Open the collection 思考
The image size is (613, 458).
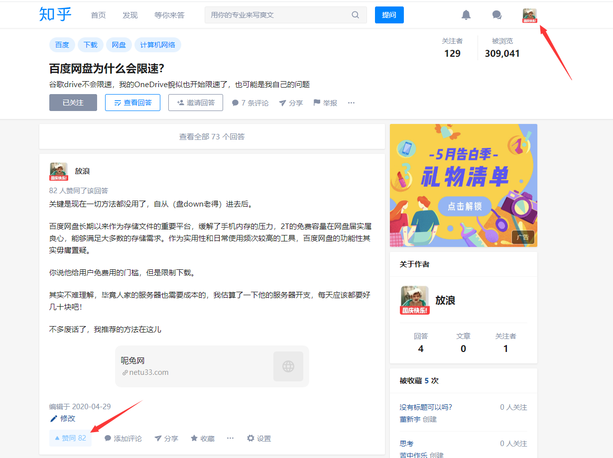click(x=406, y=444)
